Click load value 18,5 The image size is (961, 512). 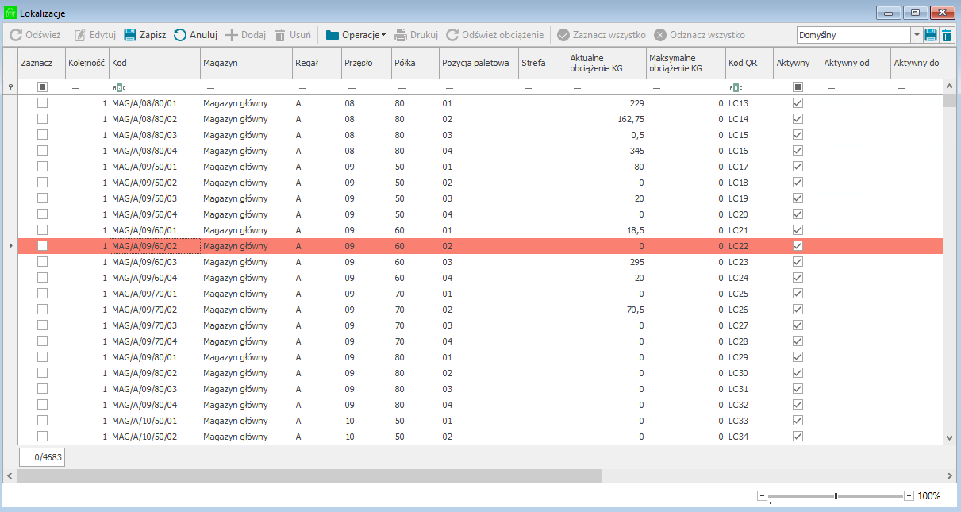[x=634, y=230]
